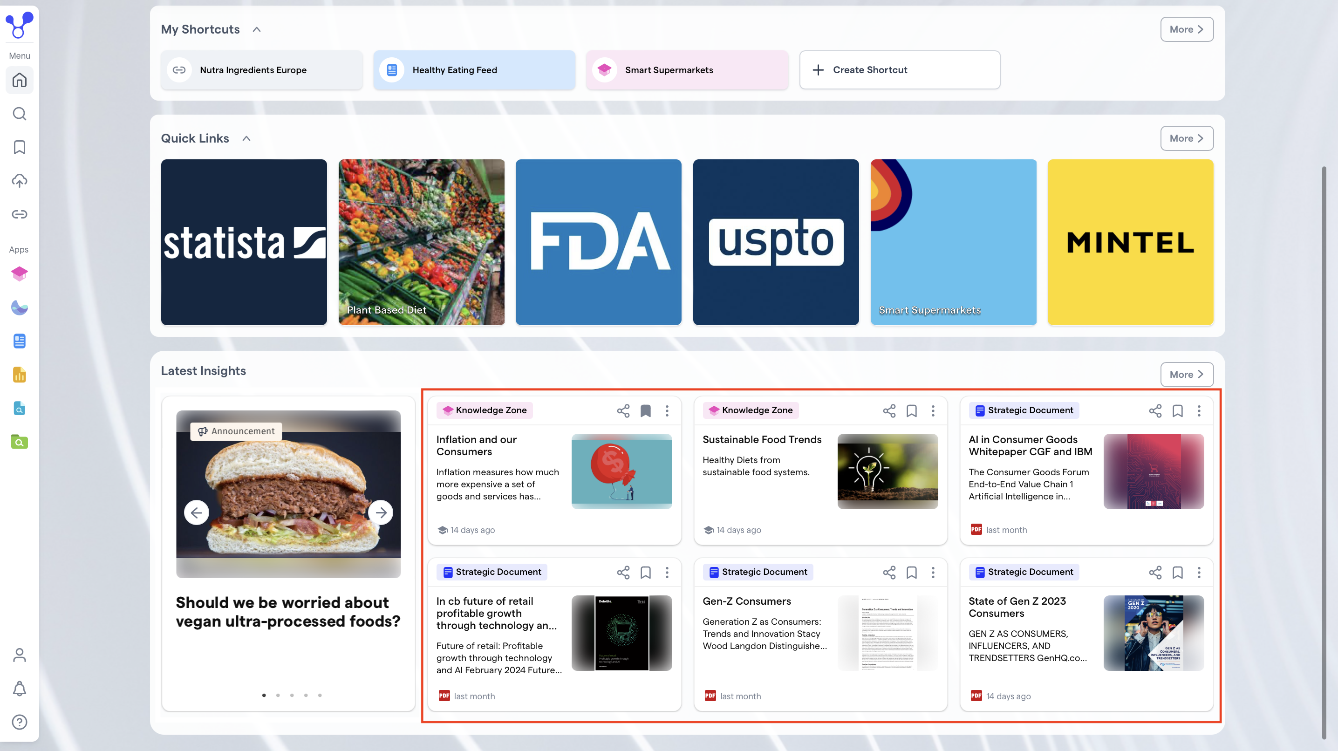The height and width of the screenshot is (751, 1338).
Task: Open the notifications bell icon
Action: [19, 689]
